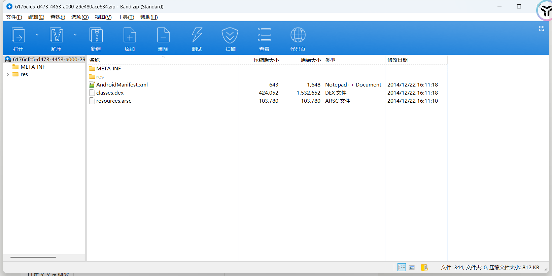The height and width of the screenshot is (276, 552).
Task: Sort by 原始大小 column header
Action: pyautogui.click(x=302, y=60)
